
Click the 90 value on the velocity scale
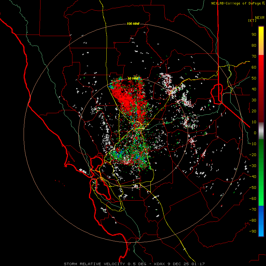254,35
